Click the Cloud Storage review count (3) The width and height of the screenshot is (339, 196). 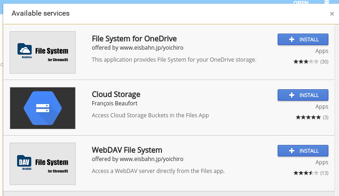point(326,117)
